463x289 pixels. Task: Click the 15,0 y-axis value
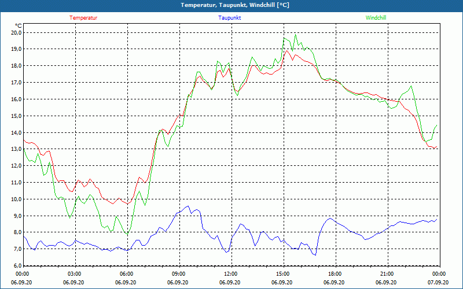click(17, 116)
